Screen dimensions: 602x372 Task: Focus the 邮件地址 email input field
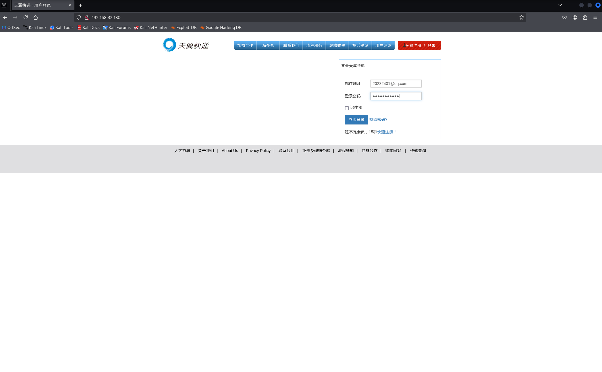click(396, 84)
